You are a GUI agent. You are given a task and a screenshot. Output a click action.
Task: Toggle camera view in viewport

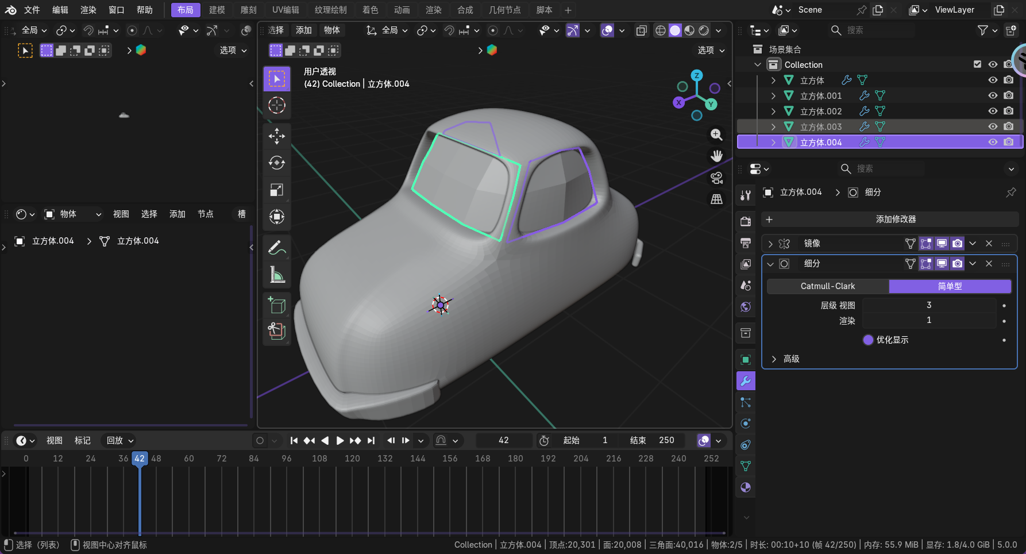(x=716, y=178)
